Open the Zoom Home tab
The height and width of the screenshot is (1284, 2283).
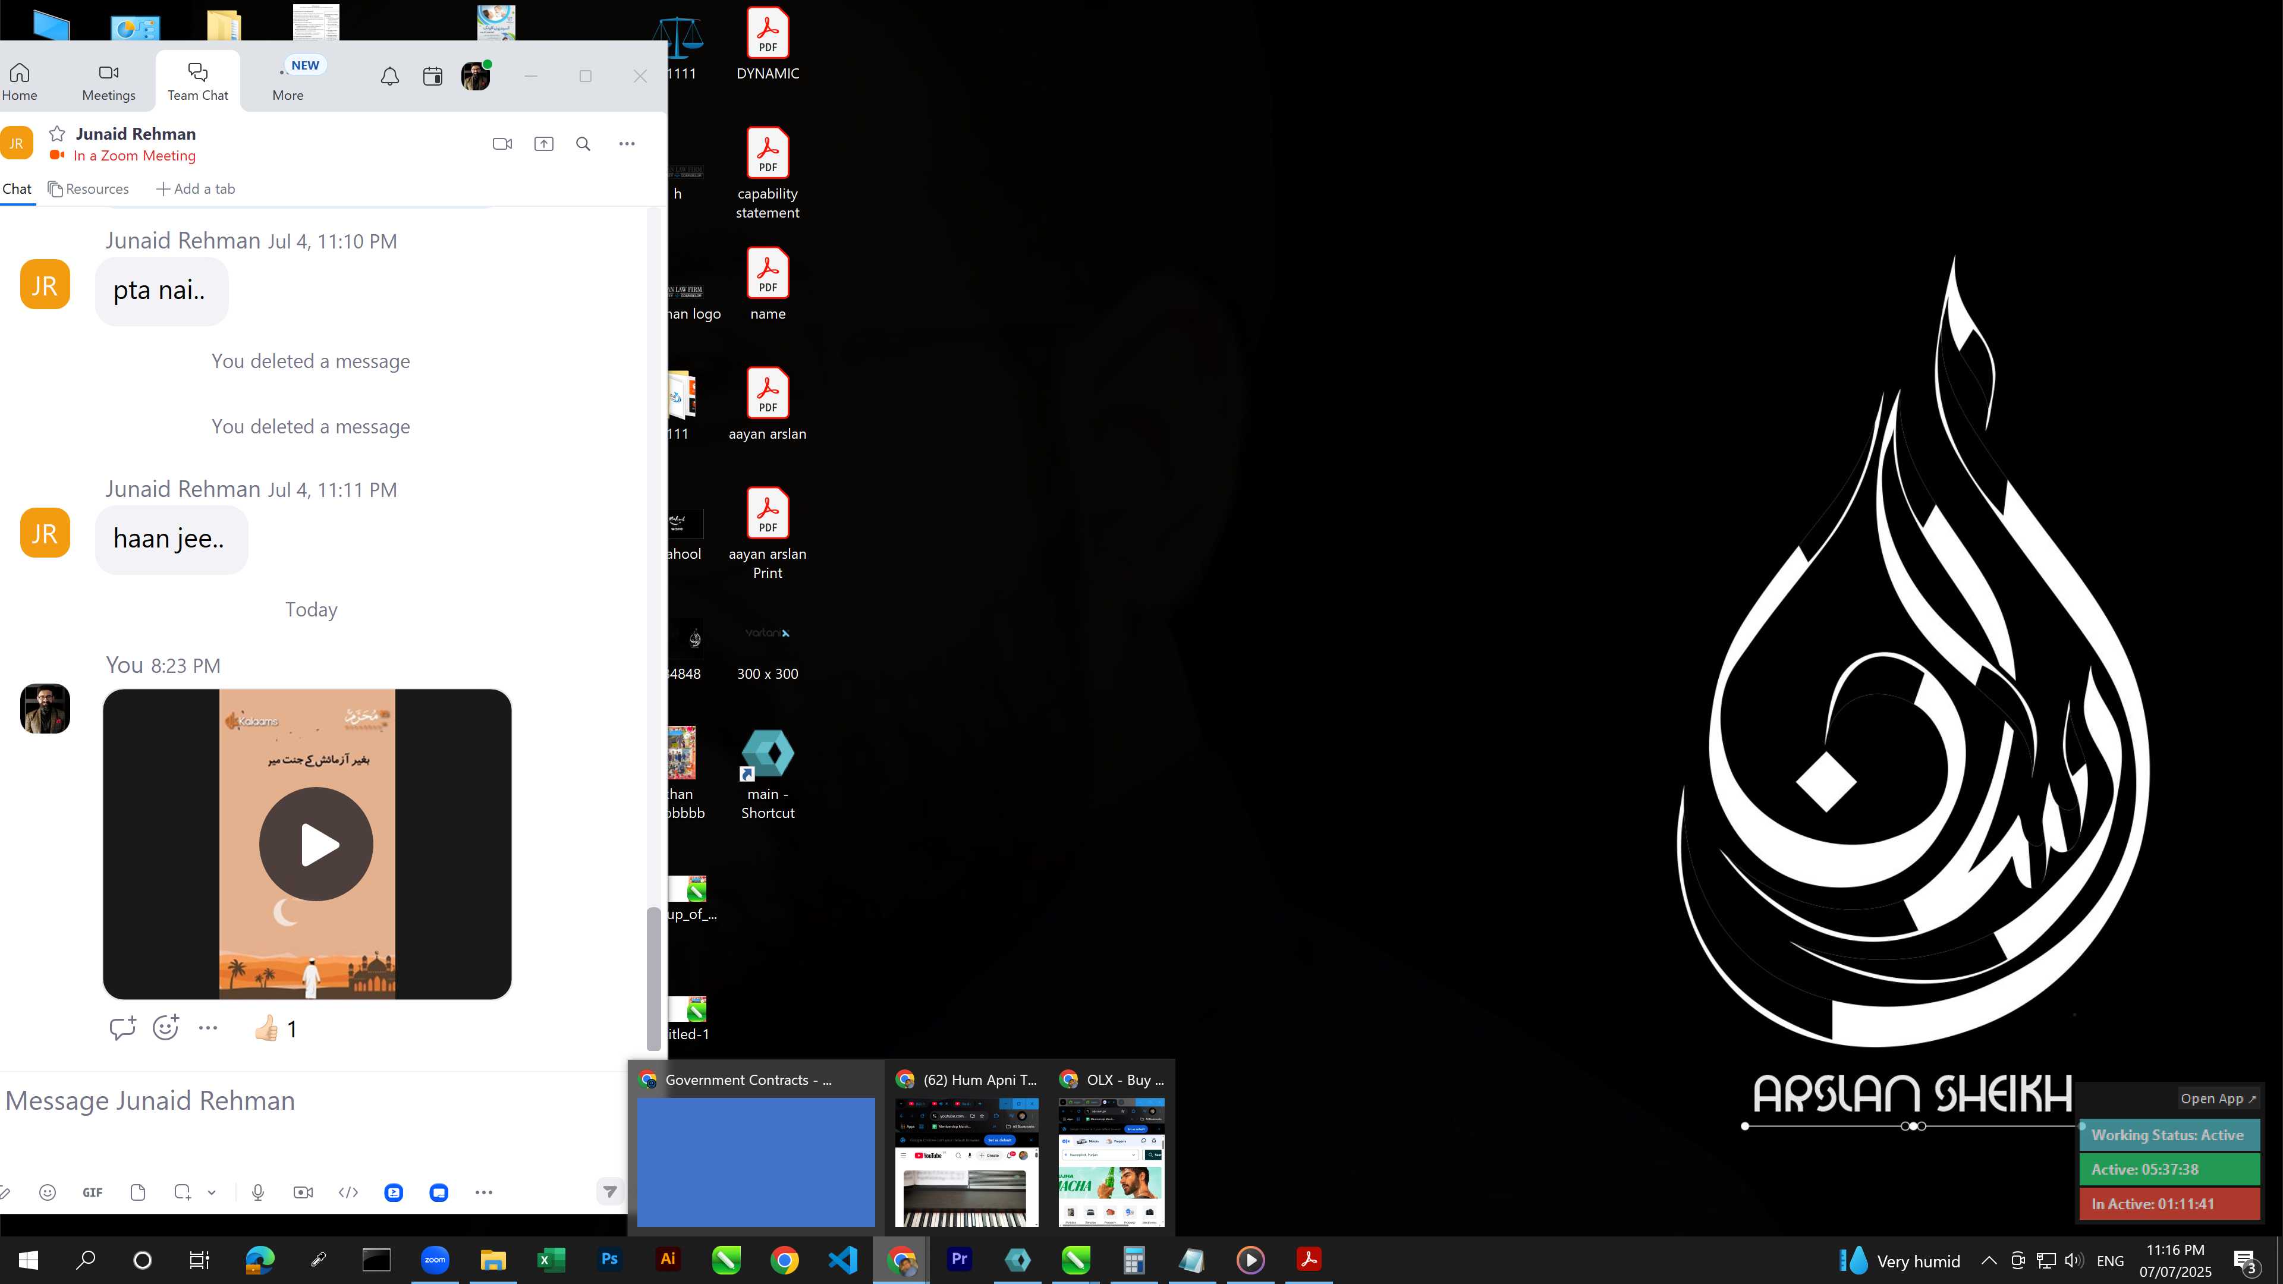click(20, 81)
